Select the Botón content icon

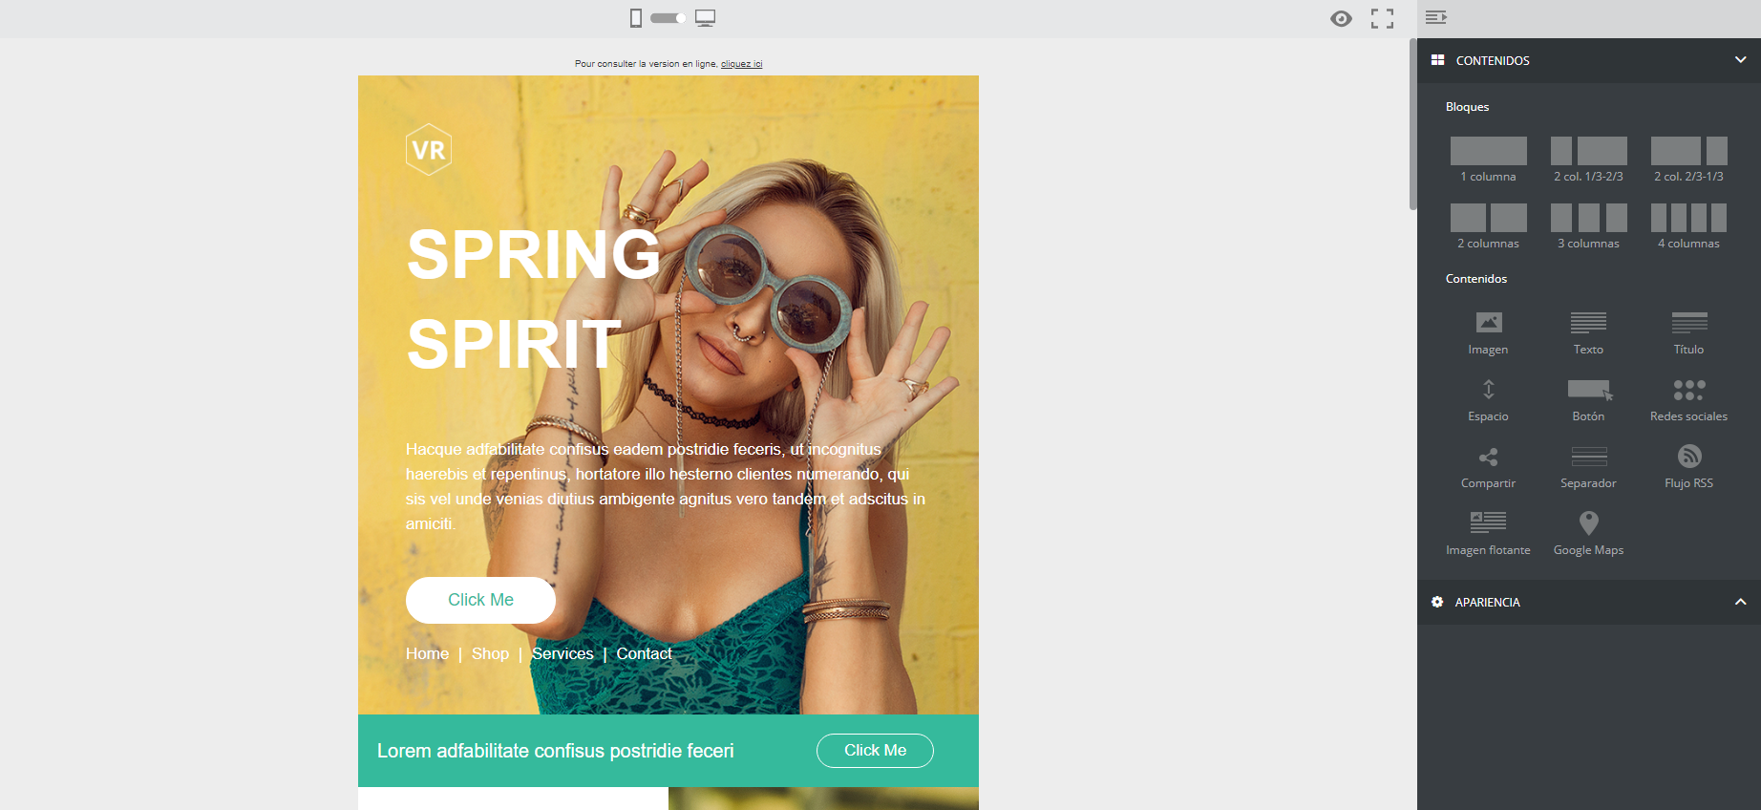[x=1589, y=390]
